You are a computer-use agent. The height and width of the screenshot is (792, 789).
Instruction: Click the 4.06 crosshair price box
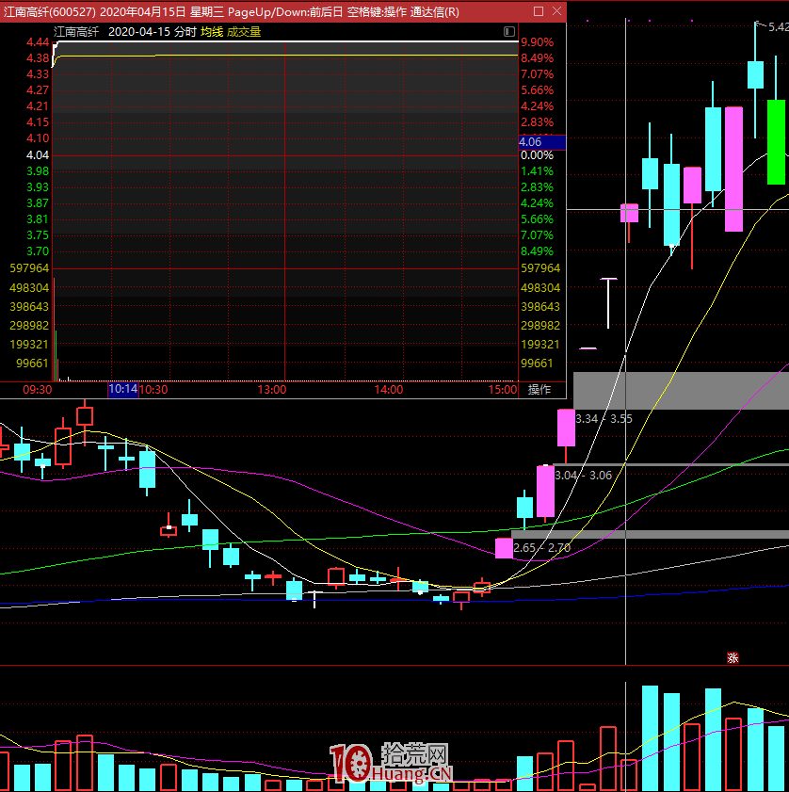coord(542,142)
